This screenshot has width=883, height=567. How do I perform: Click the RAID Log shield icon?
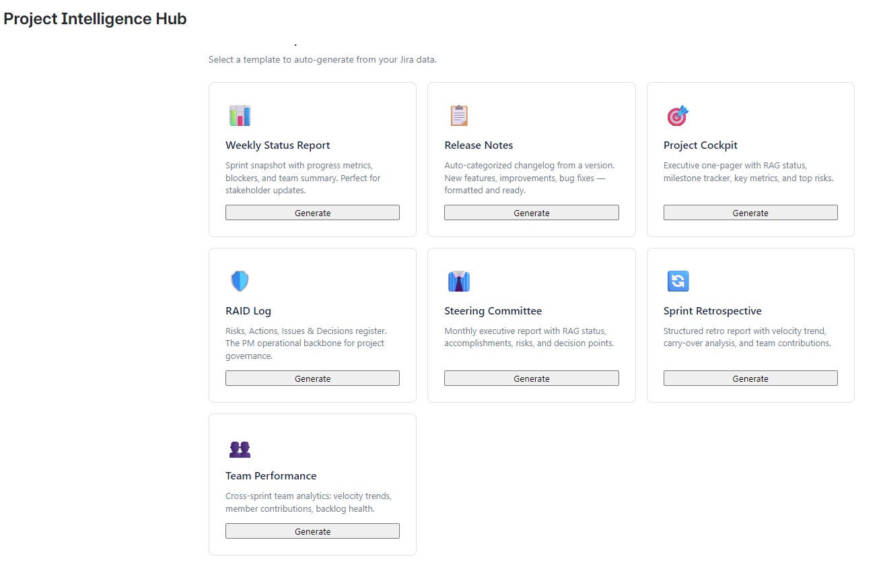[x=240, y=281]
